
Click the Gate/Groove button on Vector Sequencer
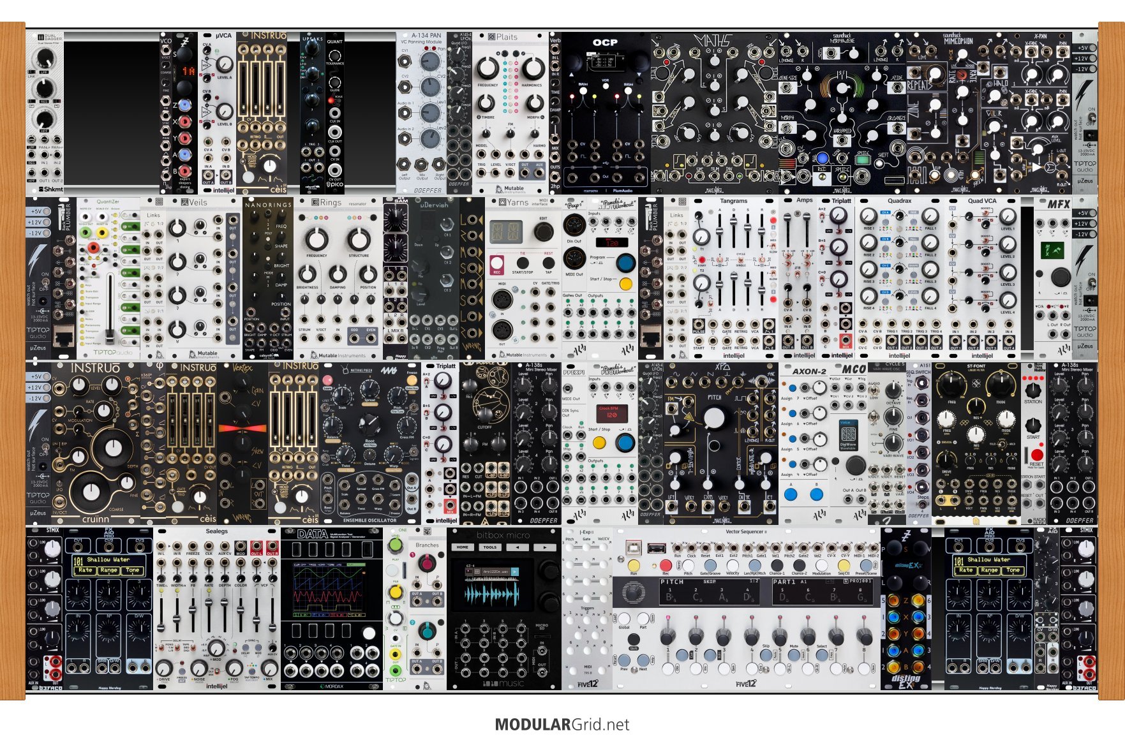[x=710, y=565]
